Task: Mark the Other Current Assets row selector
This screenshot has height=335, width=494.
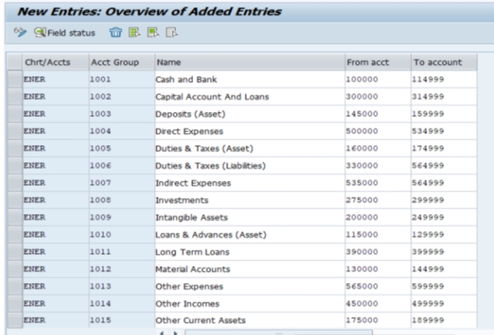Action: coord(15,320)
